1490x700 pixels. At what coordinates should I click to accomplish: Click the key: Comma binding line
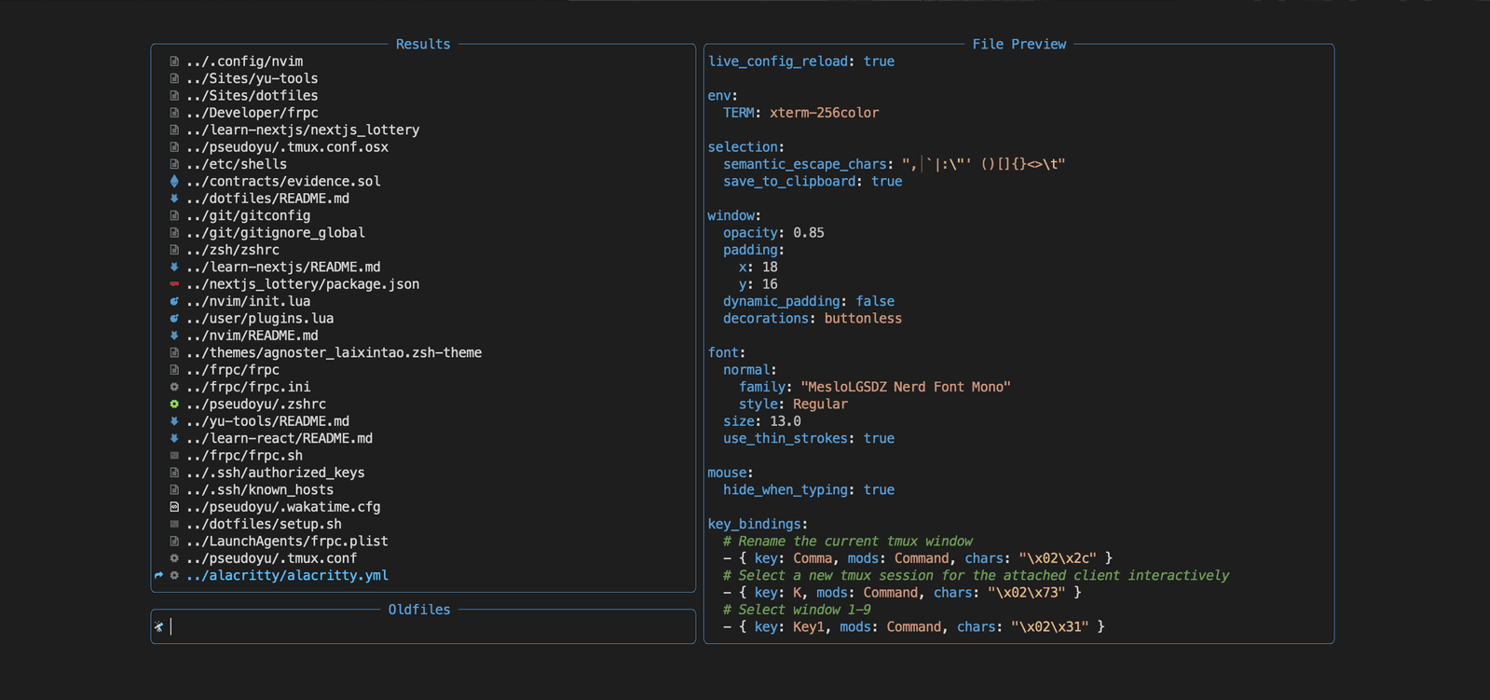coord(918,558)
